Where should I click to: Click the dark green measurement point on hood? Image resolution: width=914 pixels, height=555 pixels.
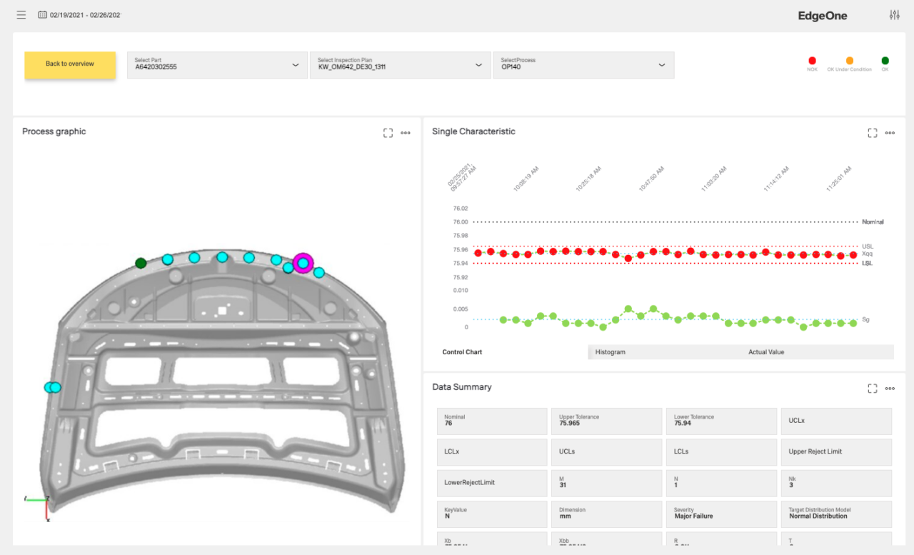141,264
